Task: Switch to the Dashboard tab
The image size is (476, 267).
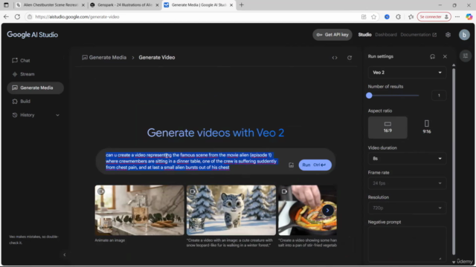Action: (386, 35)
